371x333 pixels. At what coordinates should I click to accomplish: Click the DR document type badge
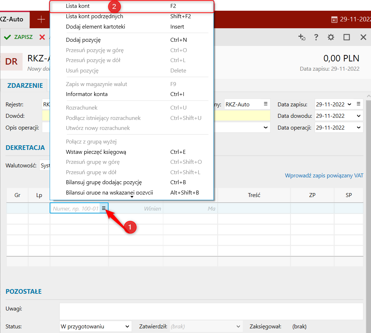pyautogui.click(x=11, y=61)
